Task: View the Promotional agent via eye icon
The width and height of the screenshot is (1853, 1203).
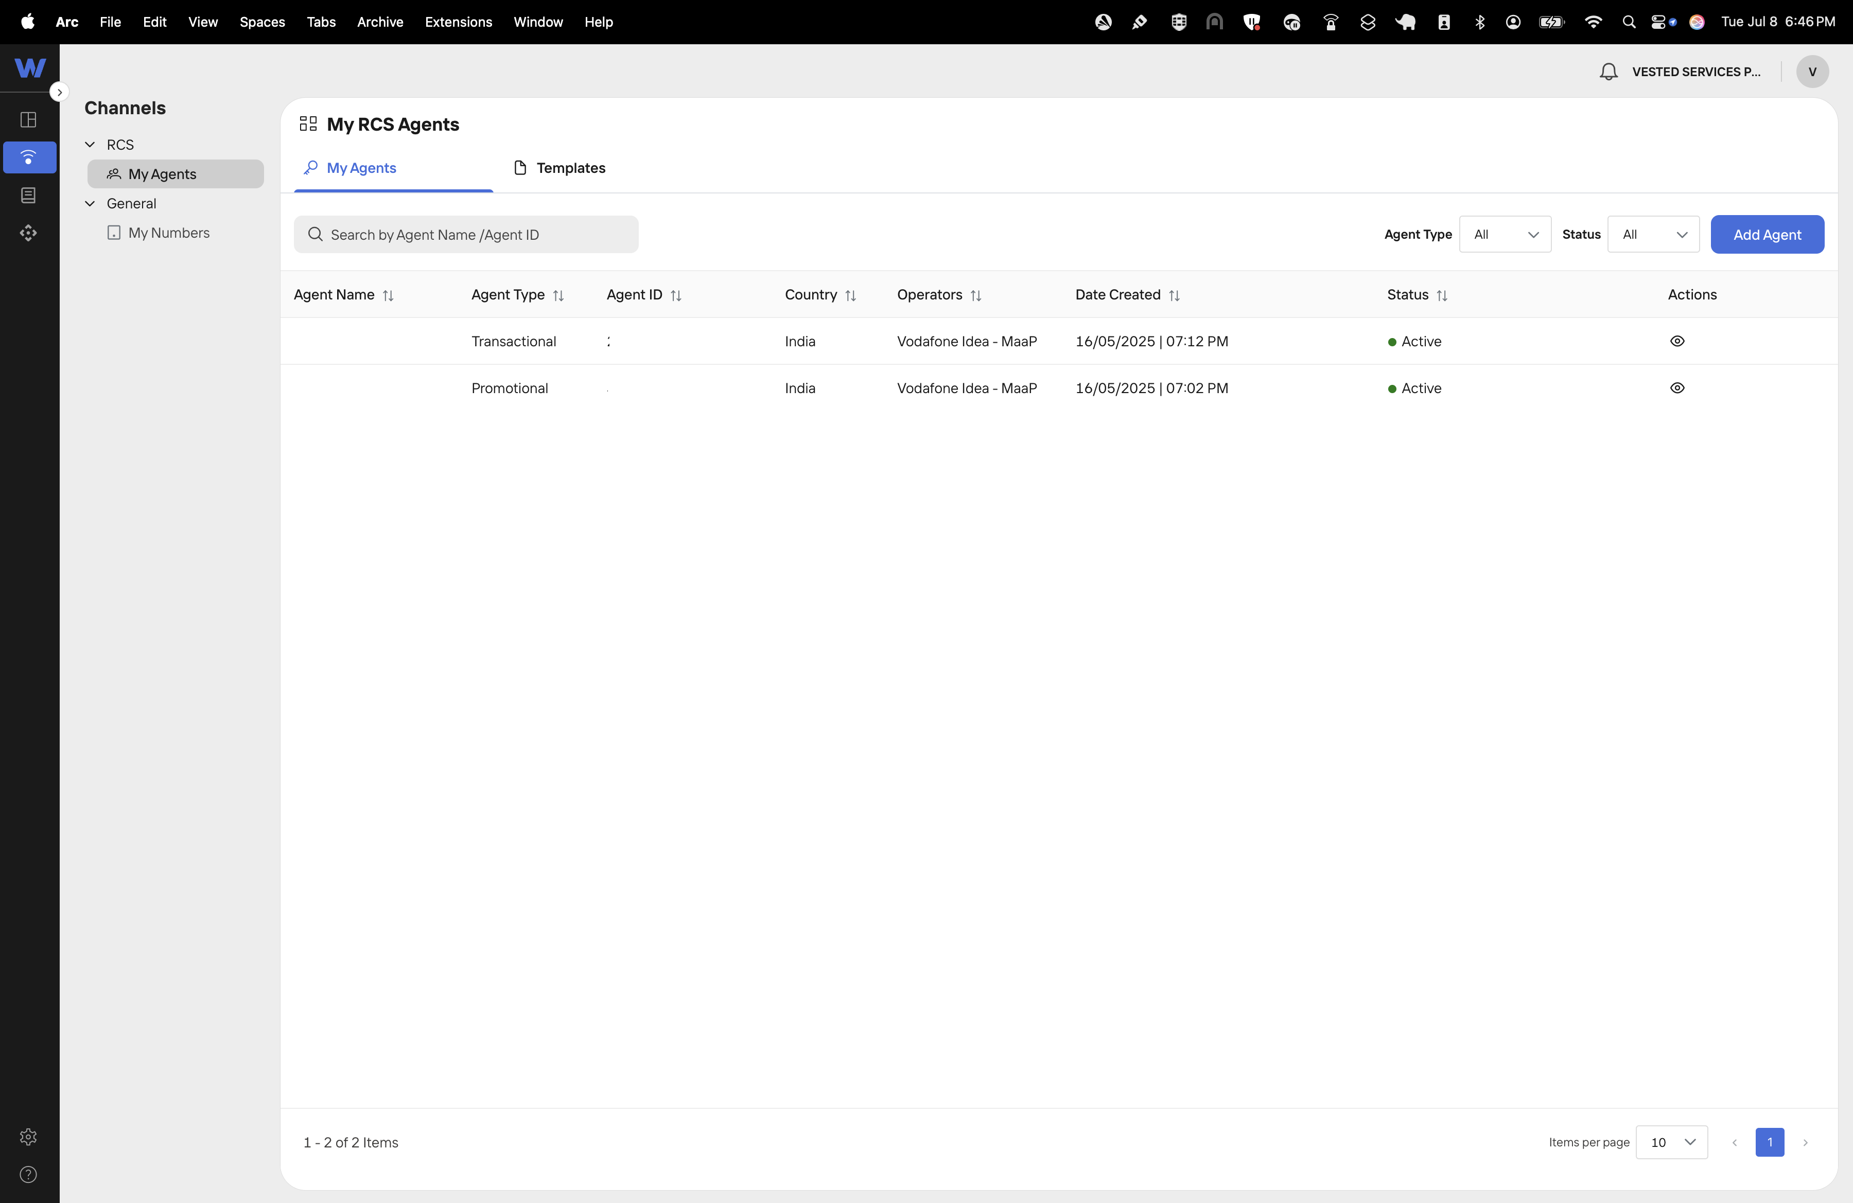Action: [x=1677, y=387]
